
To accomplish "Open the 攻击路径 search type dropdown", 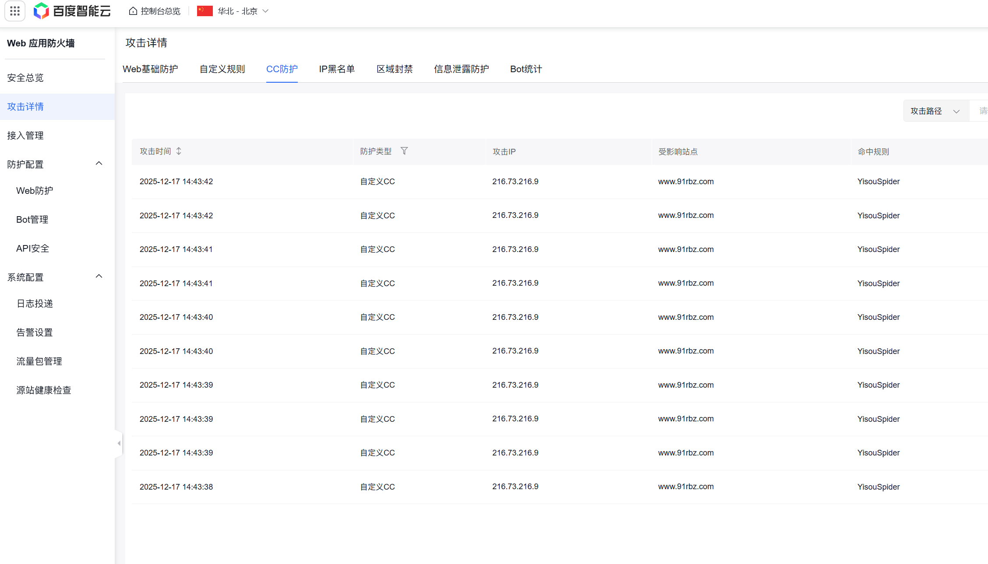I will click(x=935, y=111).
